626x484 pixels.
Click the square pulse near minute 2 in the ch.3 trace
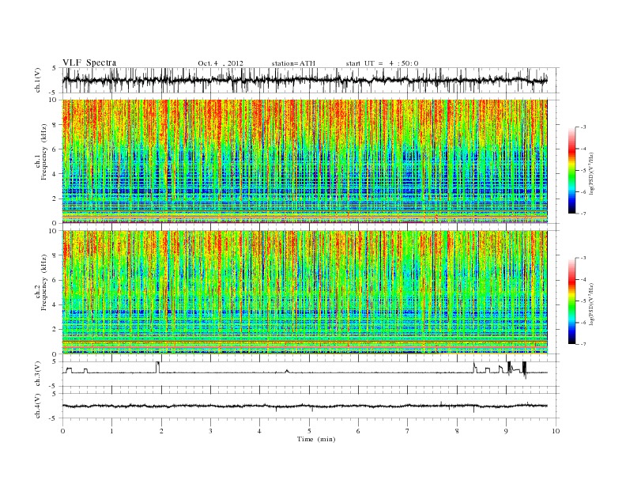(158, 367)
